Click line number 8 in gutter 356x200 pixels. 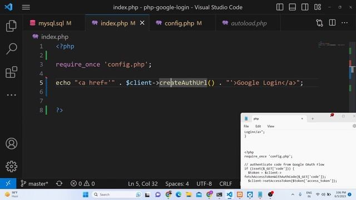click(41, 110)
